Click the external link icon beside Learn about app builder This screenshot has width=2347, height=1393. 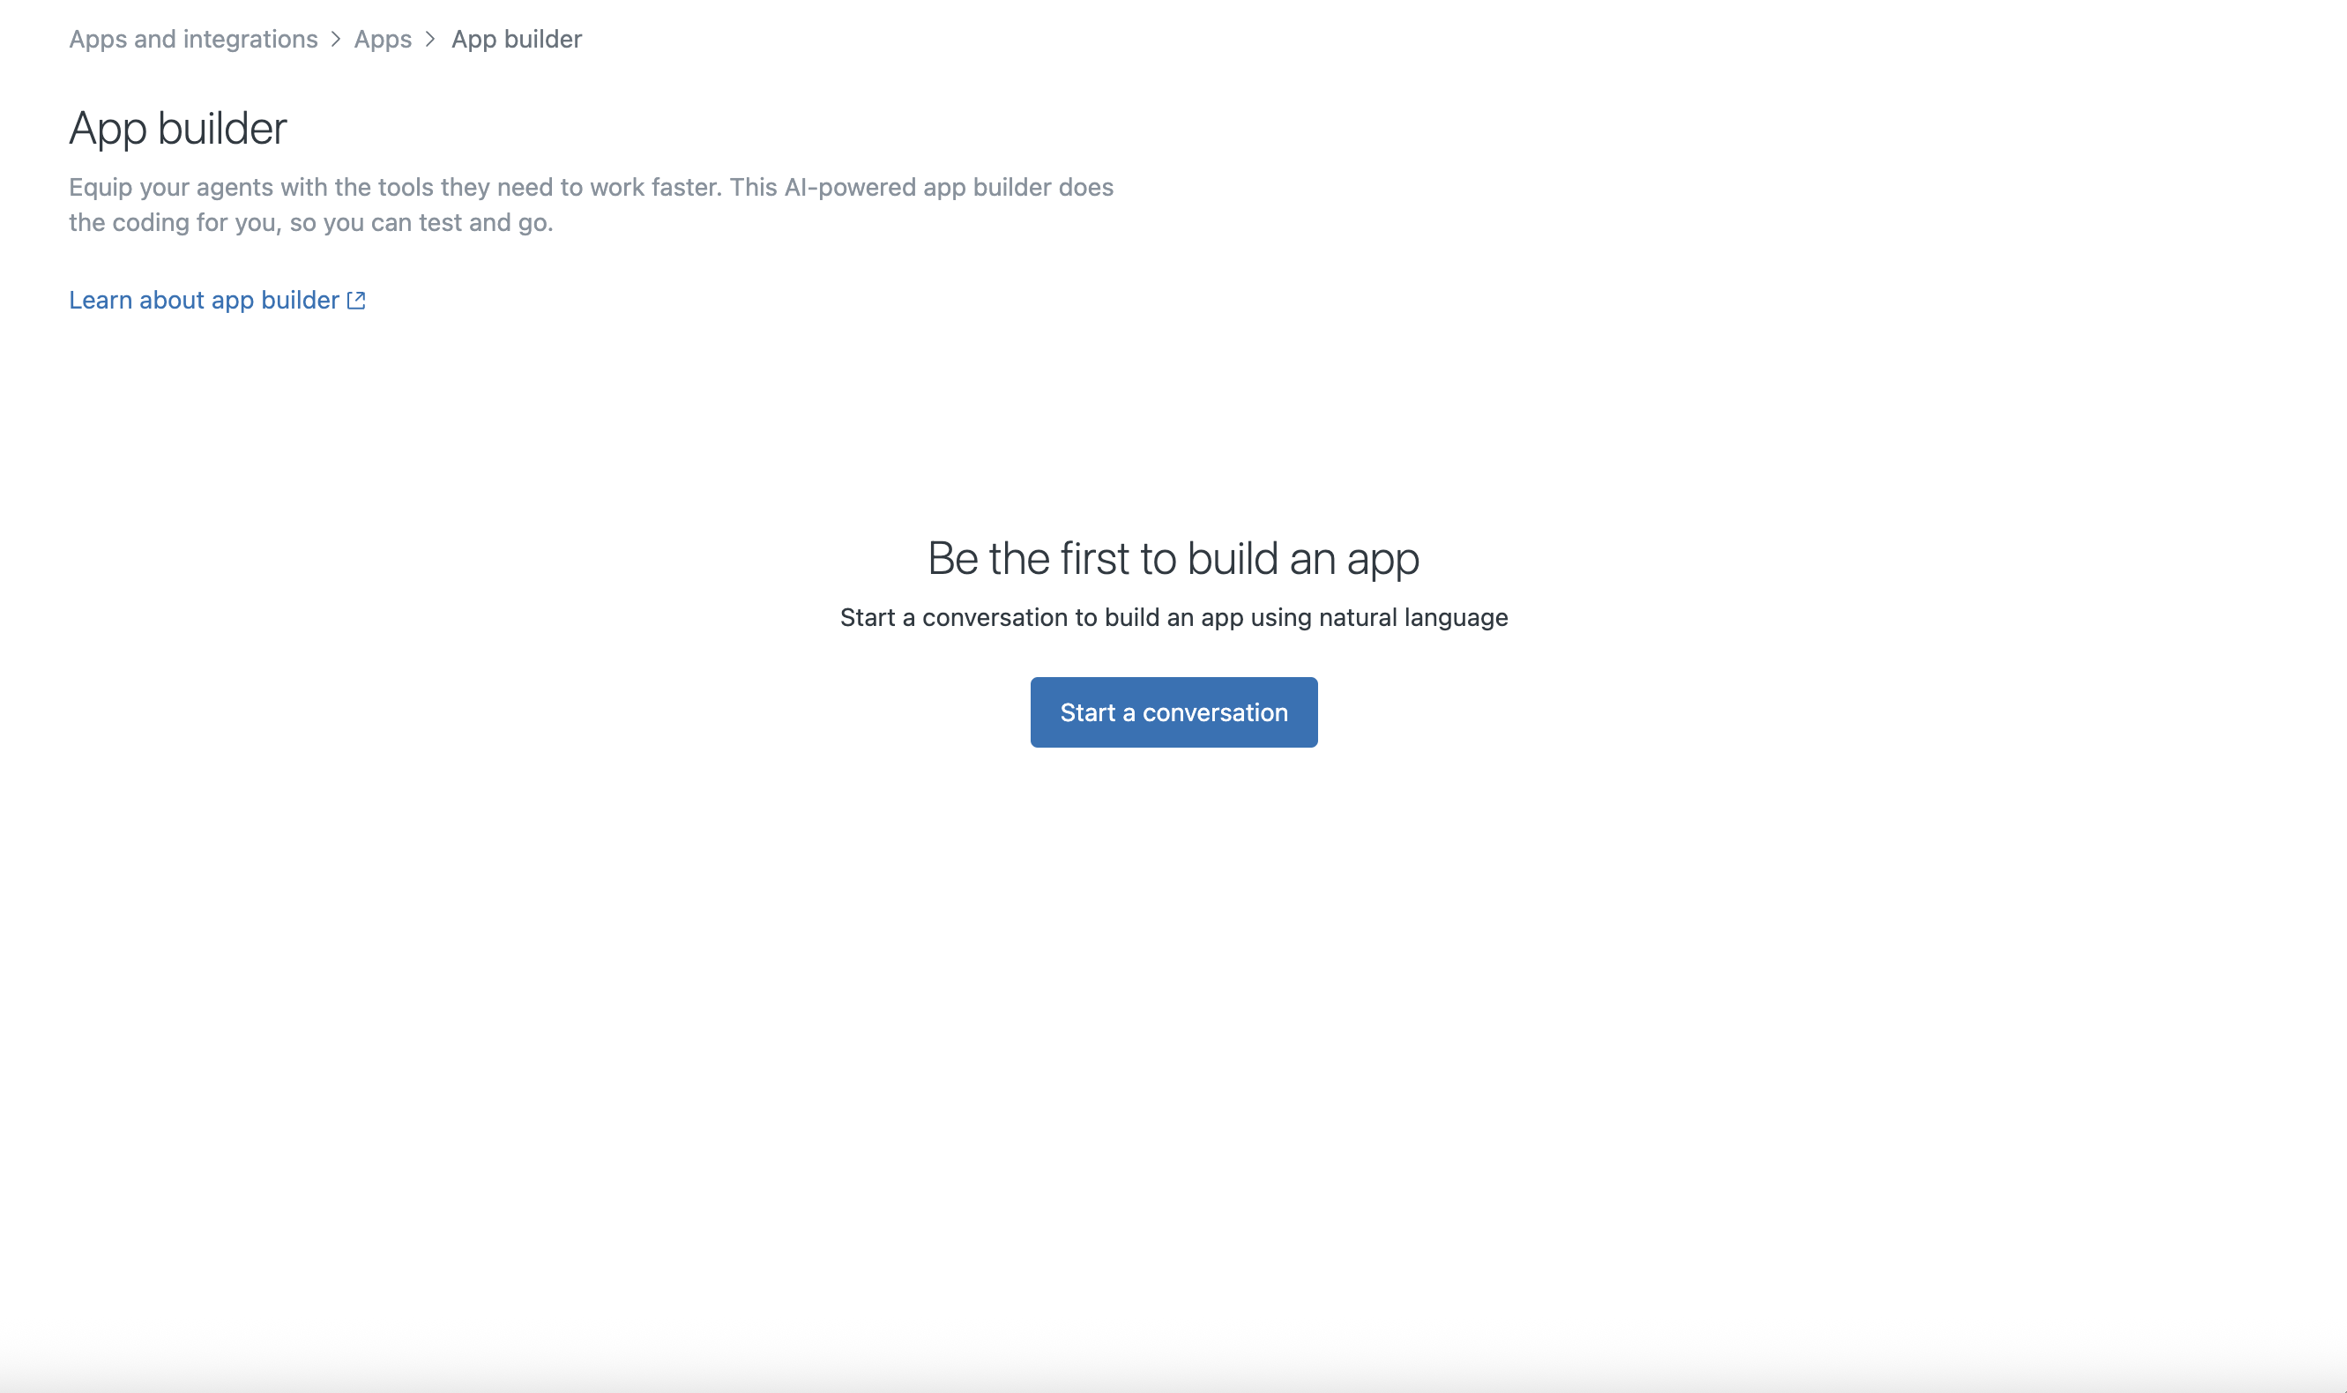pos(355,300)
